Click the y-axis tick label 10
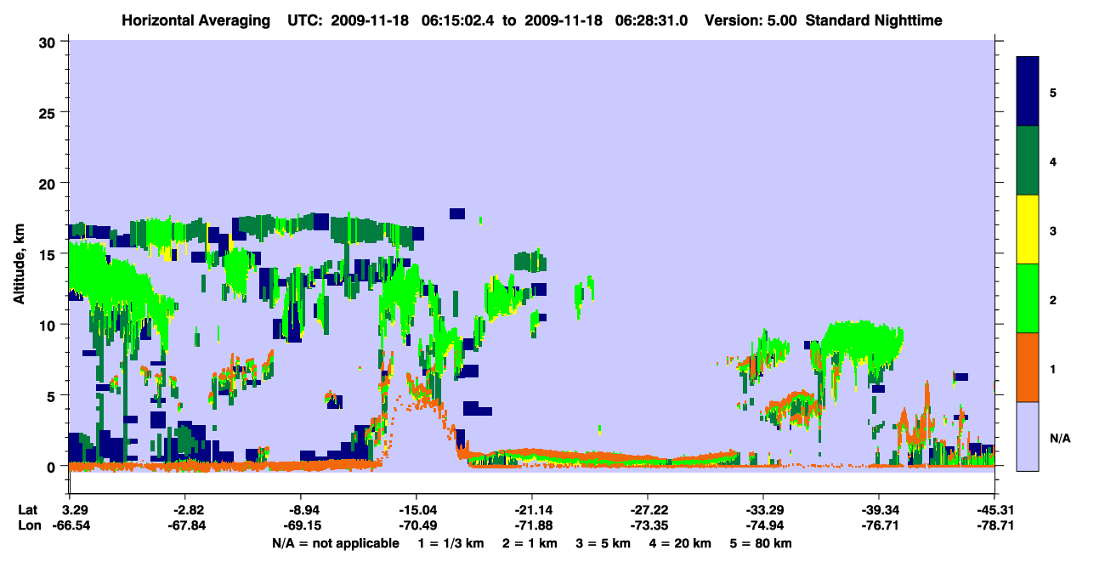Viewport: 1105px width, 567px height. pos(49,325)
